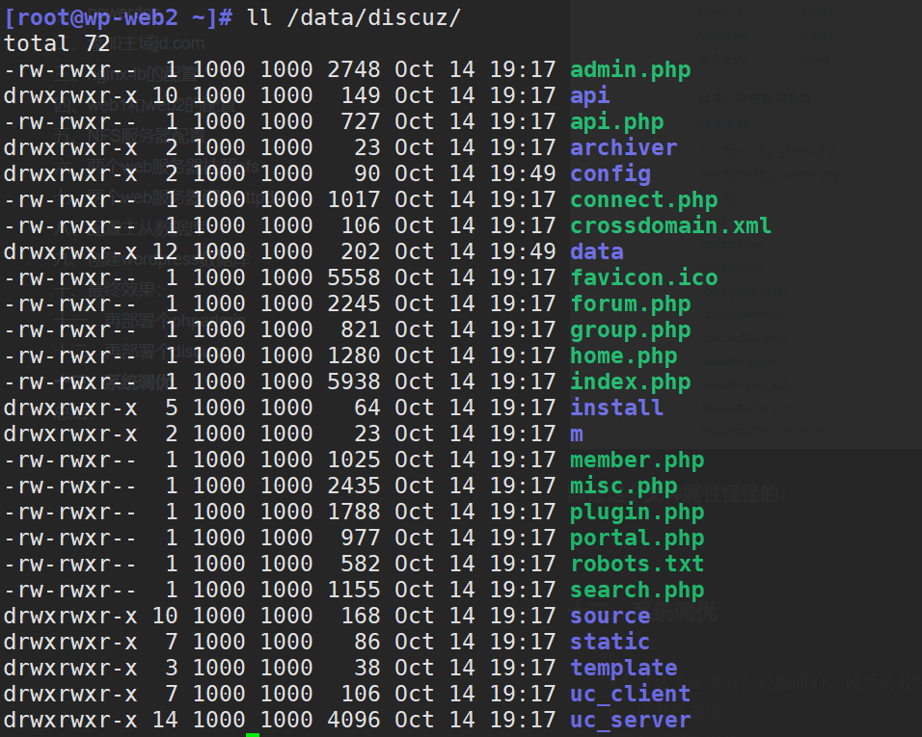This screenshot has width=922, height=737.
Task: Click the link count 12 on data row
Action: click(165, 252)
